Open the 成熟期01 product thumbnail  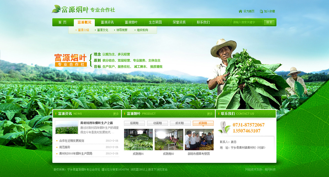click(x=138, y=139)
